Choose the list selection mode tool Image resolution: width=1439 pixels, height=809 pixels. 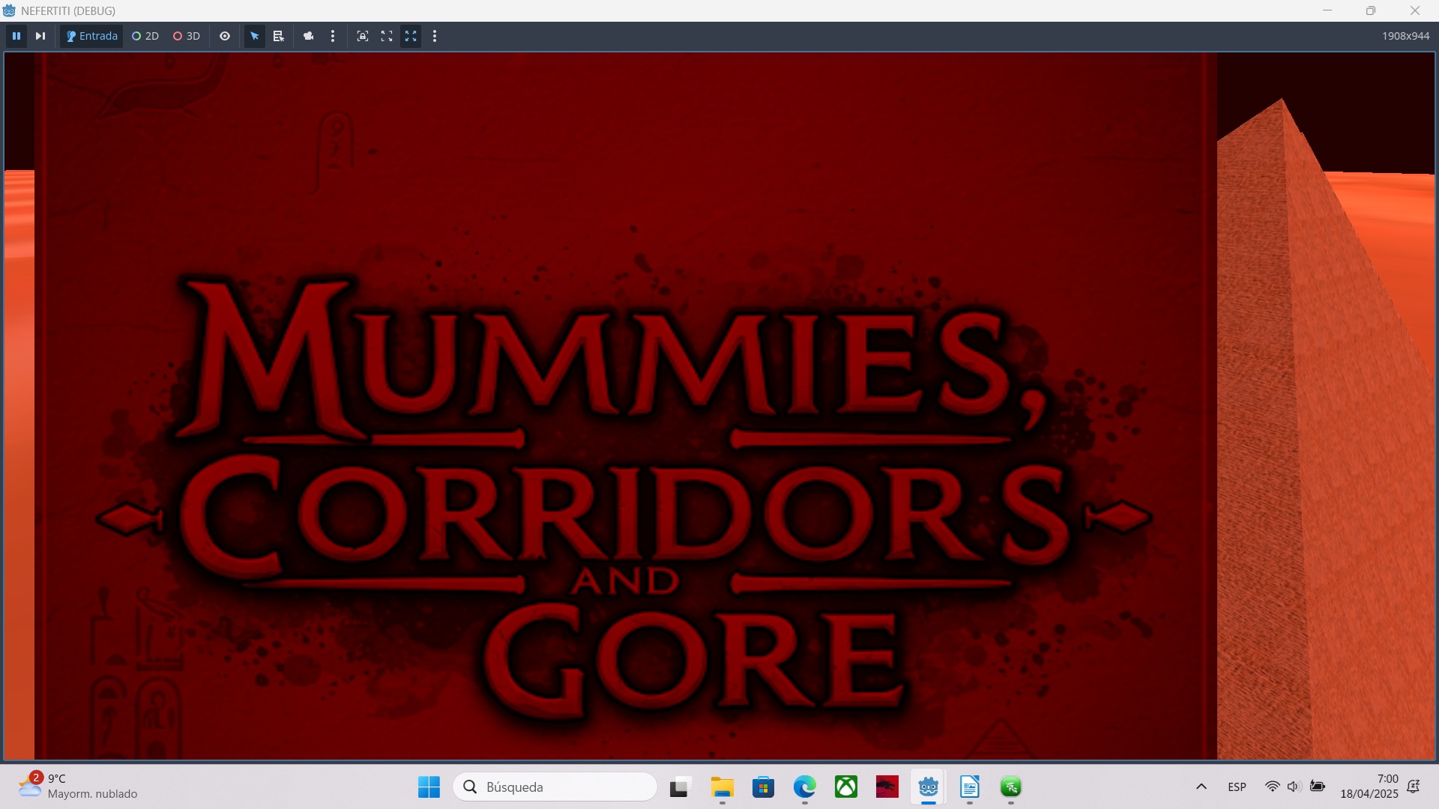[x=279, y=36]
